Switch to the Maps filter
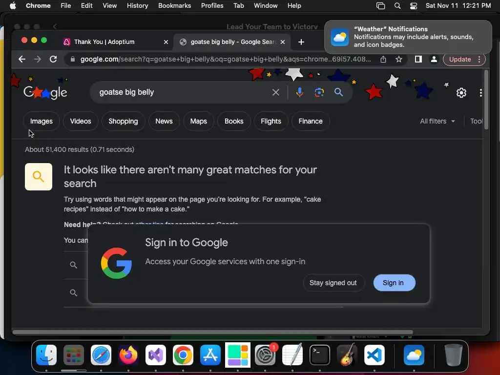 199,121
